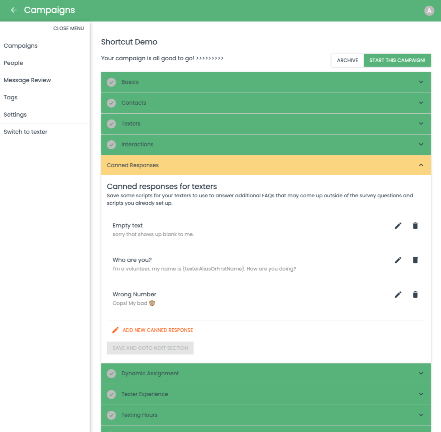Edit the Empty text canned response
Image resolution: width=441 pixels, height=432 pixels.
click(x=398, y=226)
